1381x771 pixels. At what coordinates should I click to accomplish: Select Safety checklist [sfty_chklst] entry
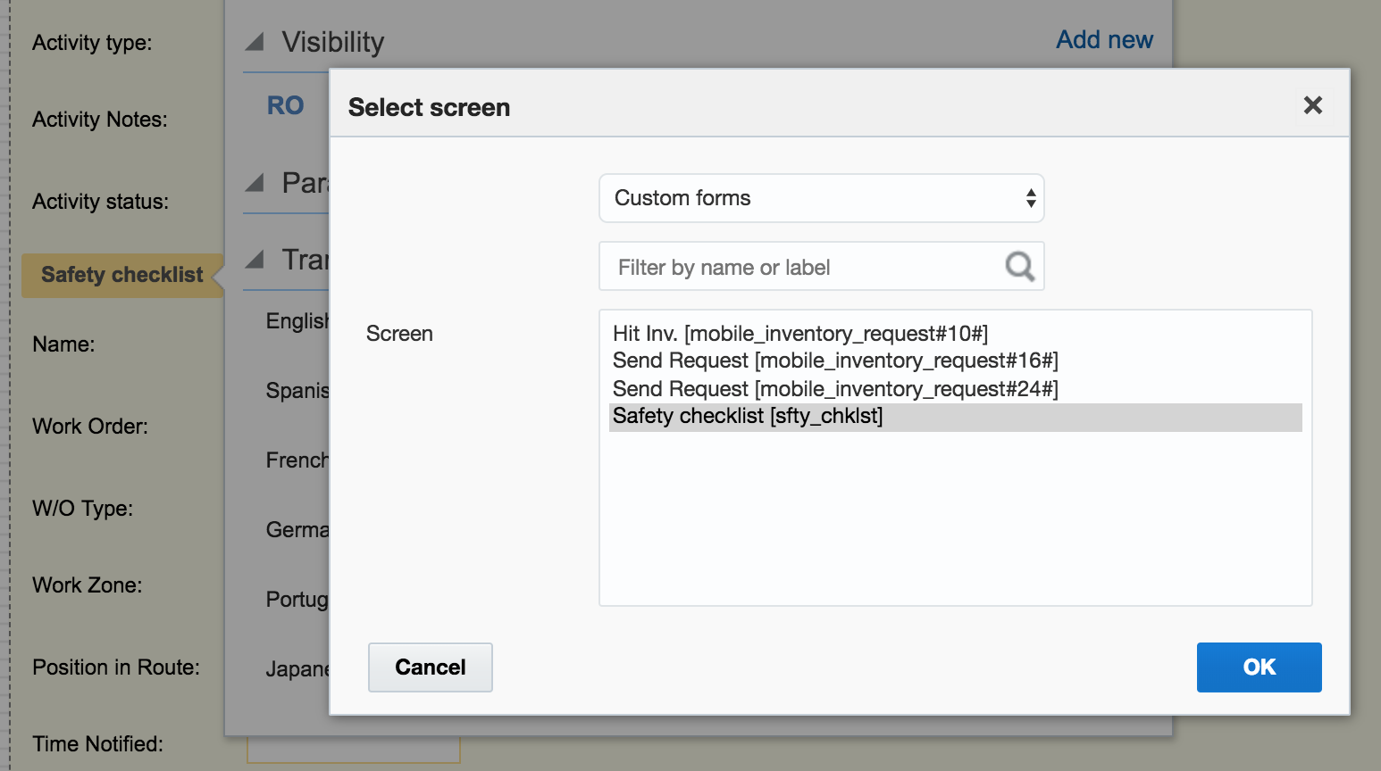click(x=748, y=417)
